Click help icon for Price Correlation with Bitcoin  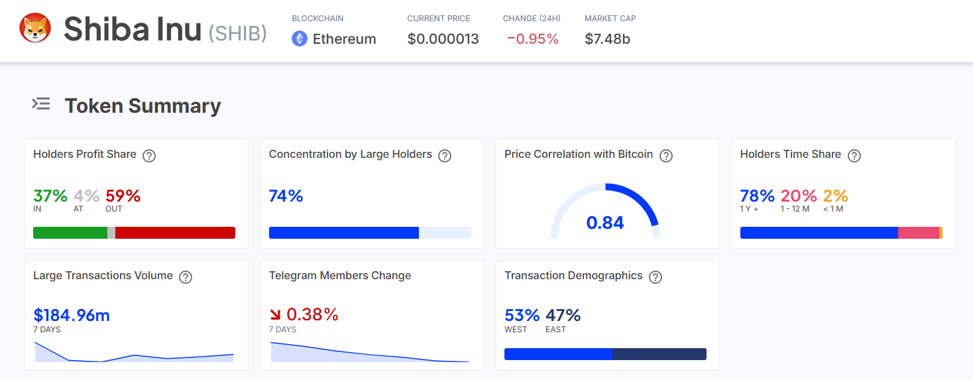[x=666, y=156]
